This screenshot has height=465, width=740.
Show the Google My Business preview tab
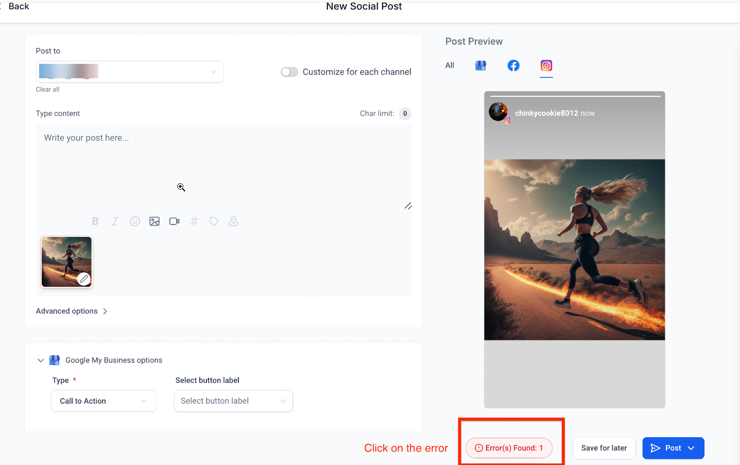pos(480,65)
